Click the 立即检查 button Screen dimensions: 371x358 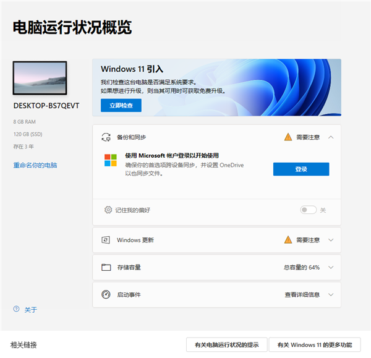pos(121,105)
